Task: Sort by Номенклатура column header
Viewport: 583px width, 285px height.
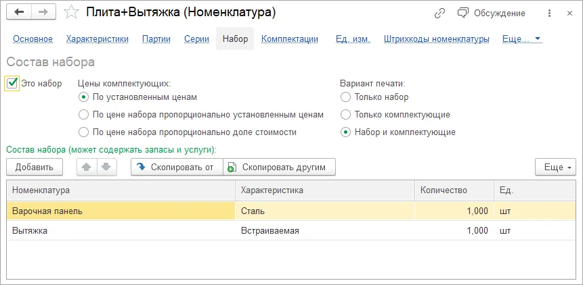Action: point(121,190)
